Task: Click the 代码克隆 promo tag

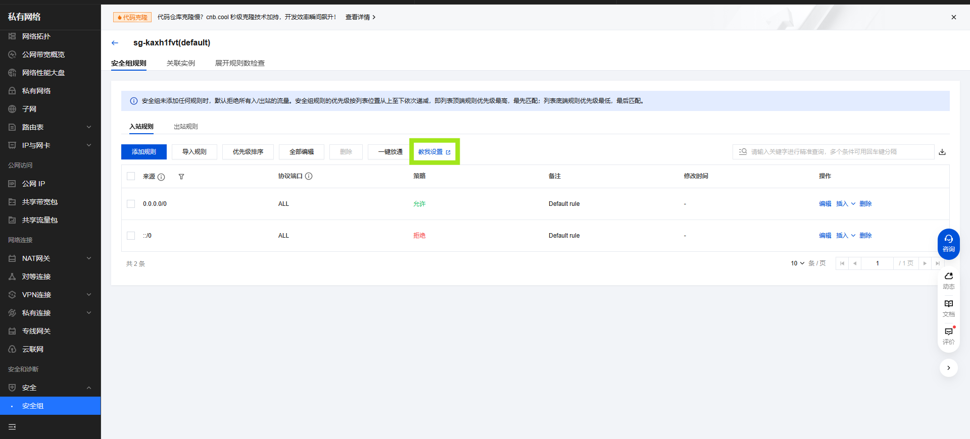Action: (x=132, y=17)
